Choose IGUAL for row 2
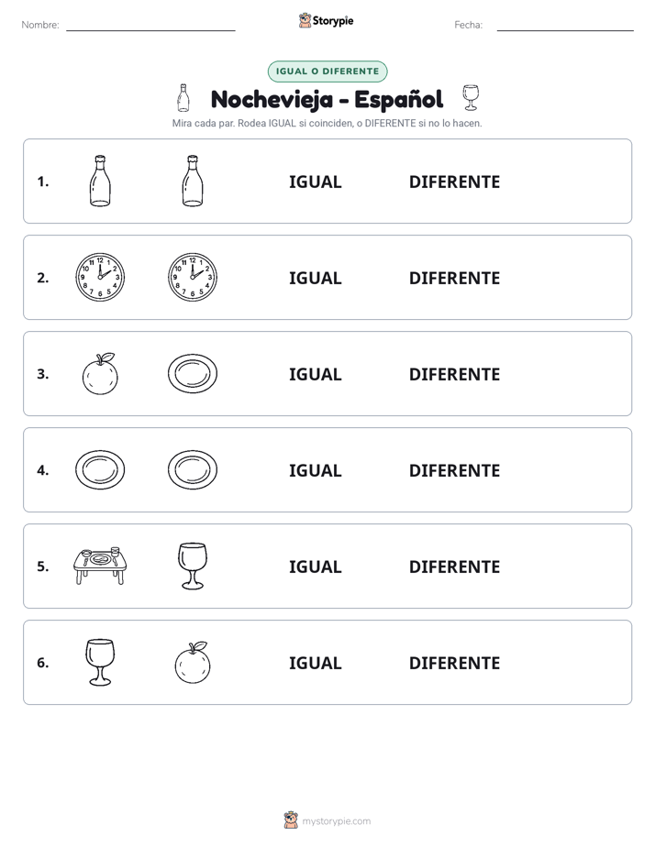Screen dimensions: 655x847 [x=315, y=278]
